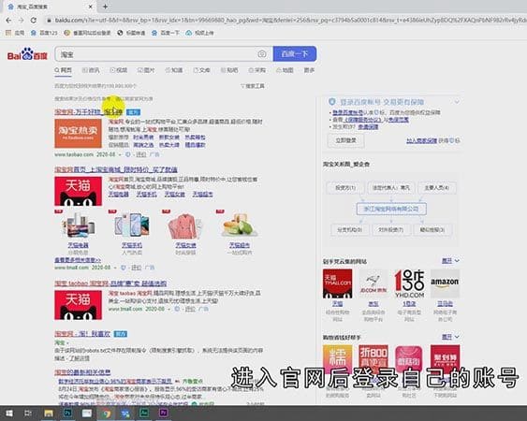Viewport: 527px width, 421px height.
Task: Click the YHD.COM site logo in the sidebar
Action: (409, 283)
